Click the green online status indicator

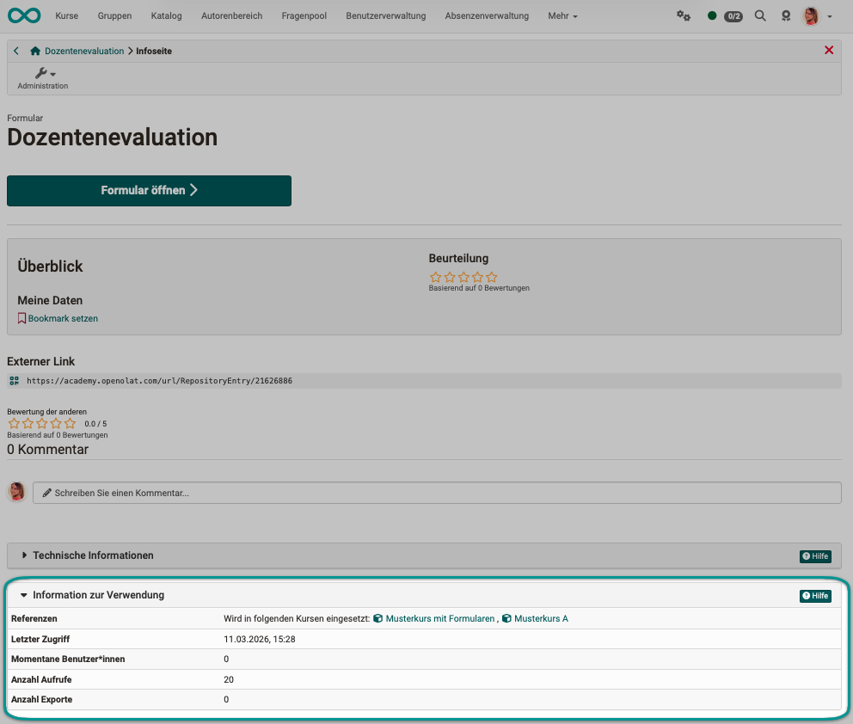click(x=712, y=15)
